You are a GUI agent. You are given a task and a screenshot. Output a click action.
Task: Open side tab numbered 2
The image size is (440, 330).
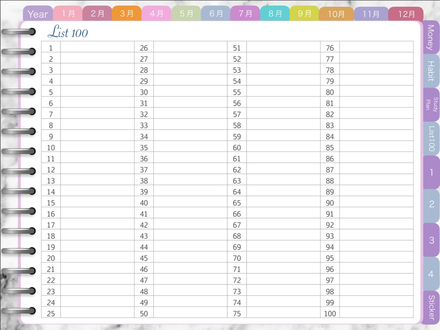[431, 206]
